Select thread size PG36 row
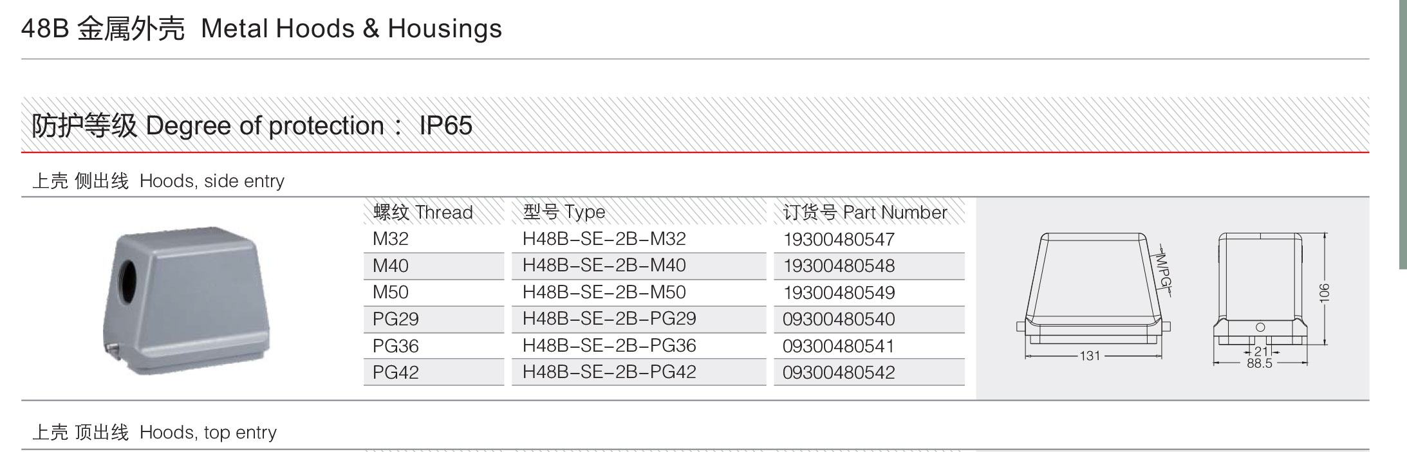Image resolution: width=1407 pixels, height=452 pixels. coord(395,346)
